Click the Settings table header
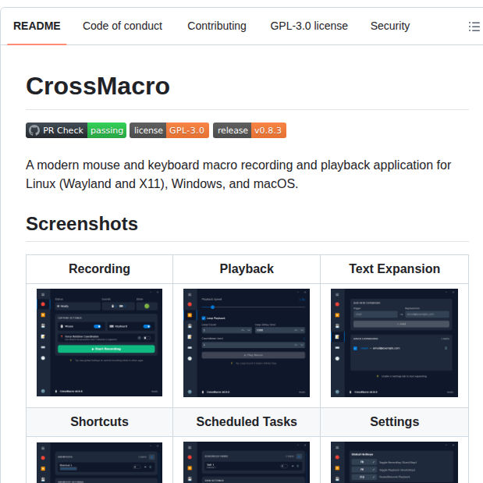Screen dimensions: 483x483 click(x=394, y=421)
